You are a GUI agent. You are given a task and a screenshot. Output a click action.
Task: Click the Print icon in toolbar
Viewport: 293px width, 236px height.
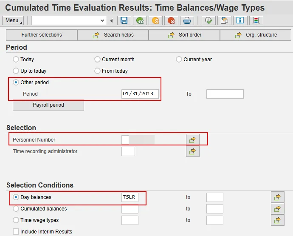pos(187,20)
